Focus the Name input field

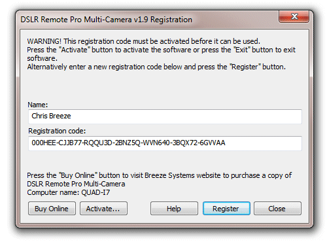click(x=165, y=116)
